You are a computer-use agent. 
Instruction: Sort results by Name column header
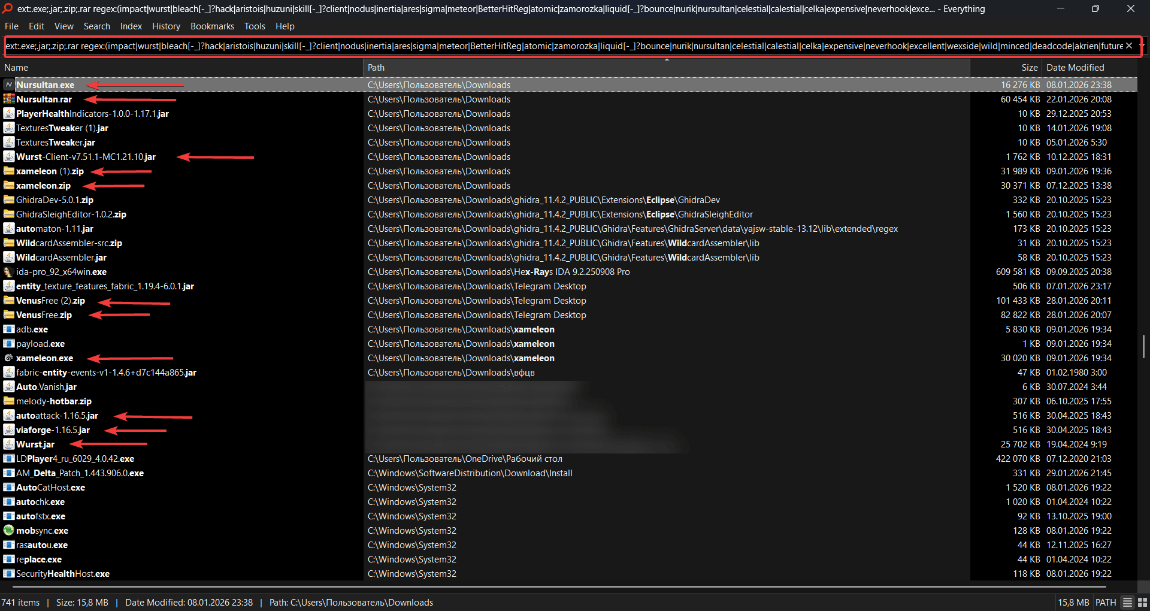click(x=16, y=68)
